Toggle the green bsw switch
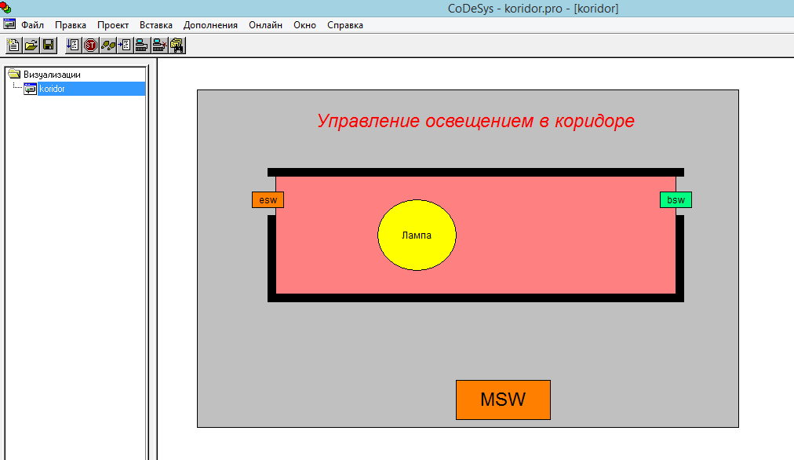 tap(676, 199)
